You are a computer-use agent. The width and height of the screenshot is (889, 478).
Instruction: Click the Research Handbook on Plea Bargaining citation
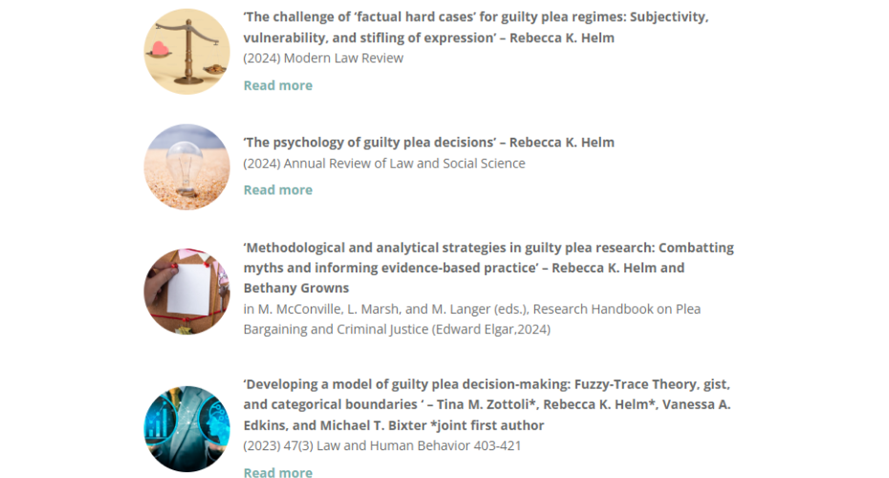[472, 319]
